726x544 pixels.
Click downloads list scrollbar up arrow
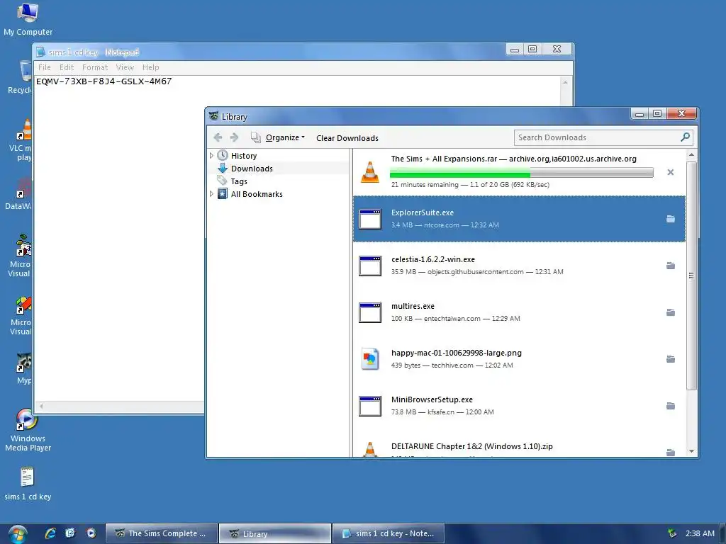click(691, 154)
